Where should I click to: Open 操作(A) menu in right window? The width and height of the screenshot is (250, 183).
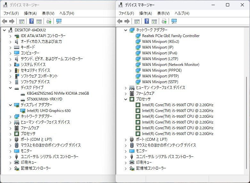pos(146,13)
